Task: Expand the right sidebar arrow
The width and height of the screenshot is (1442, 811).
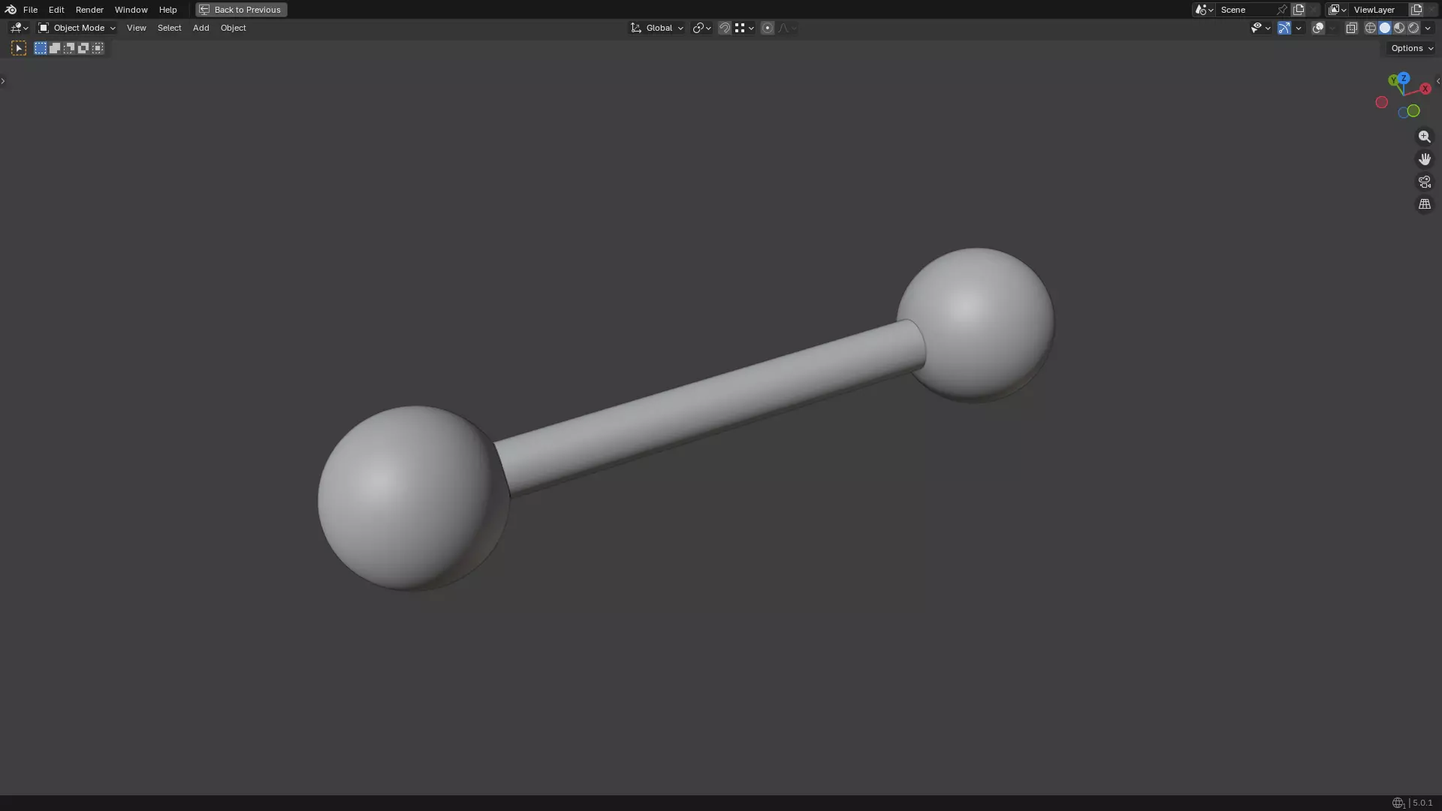Action: pos(1438,81)
